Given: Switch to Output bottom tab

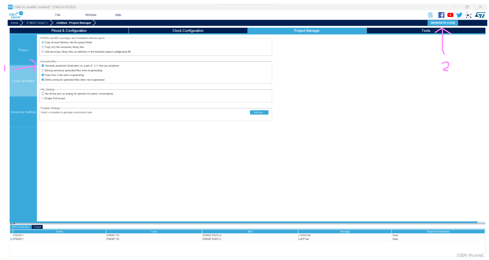Looking at the screenshot, I should click(37, 227).
